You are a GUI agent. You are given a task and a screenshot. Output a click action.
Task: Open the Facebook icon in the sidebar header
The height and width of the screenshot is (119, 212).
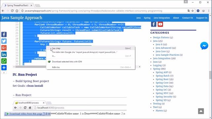[x=154, y=24]
